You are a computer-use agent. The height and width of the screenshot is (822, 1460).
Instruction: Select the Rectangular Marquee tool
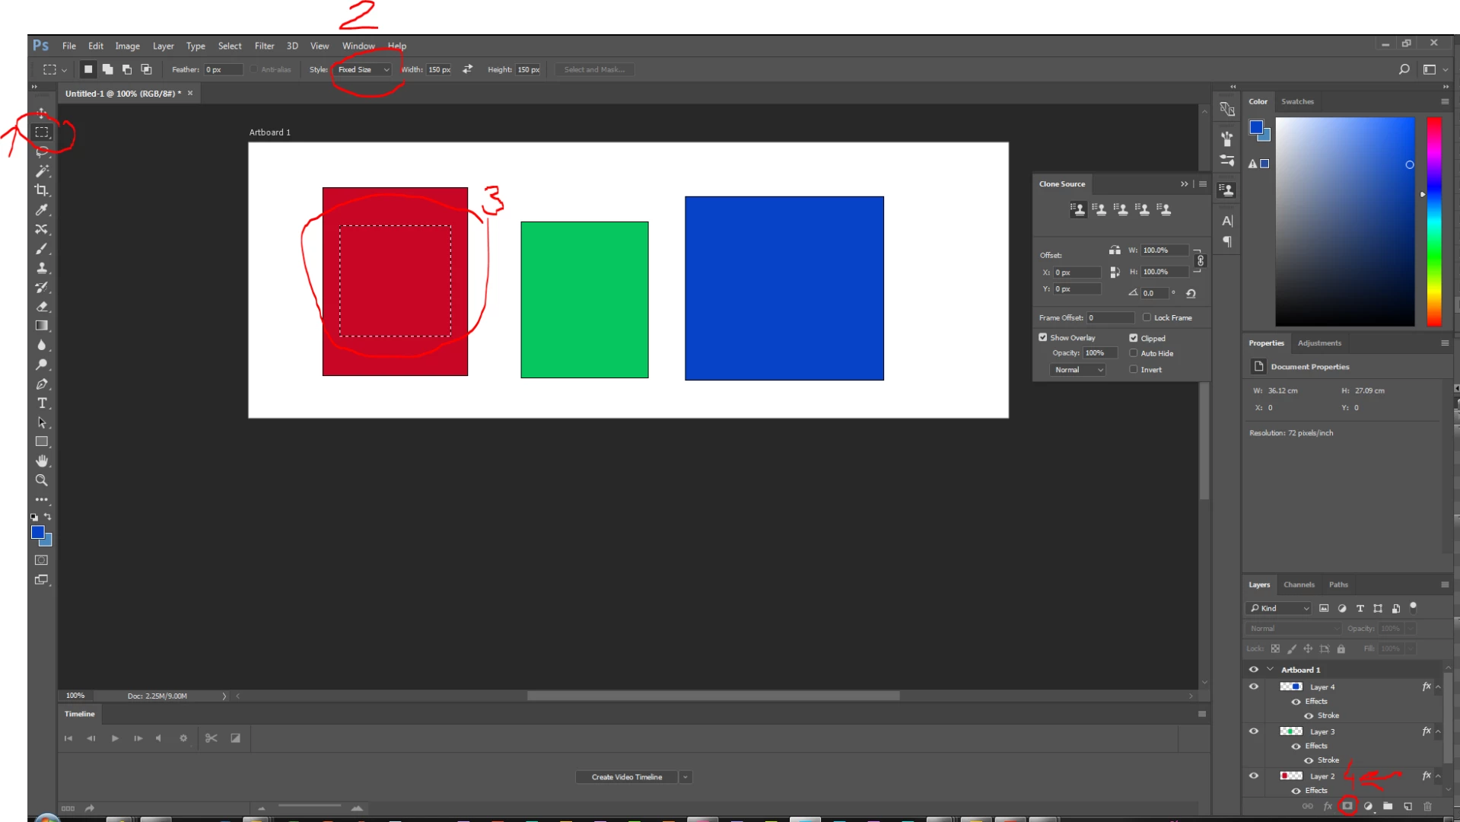(x=42, y=132)
